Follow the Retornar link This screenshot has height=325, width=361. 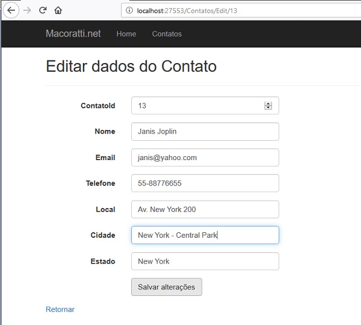(60, 309)
